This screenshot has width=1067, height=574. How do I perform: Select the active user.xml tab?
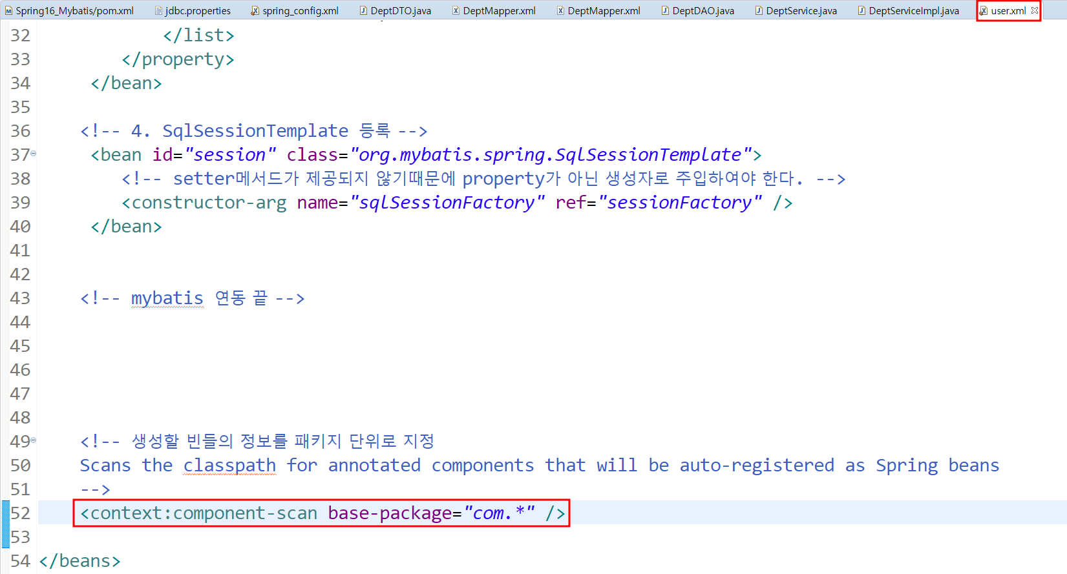coord(1008,10)
